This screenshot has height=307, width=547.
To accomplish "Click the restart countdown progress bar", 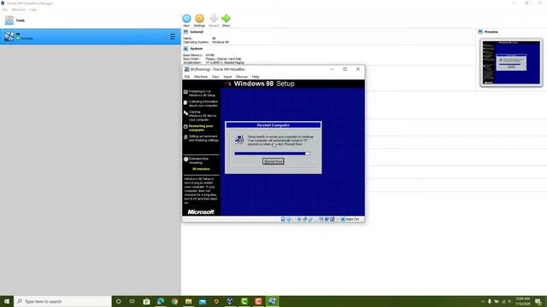I will [272, 153].
